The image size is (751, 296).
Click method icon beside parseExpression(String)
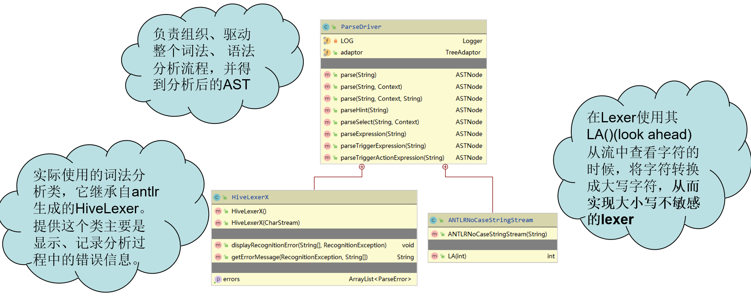[327, 134]
